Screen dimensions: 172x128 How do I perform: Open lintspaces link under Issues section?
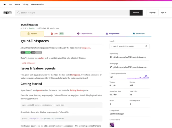pos(75,75)
